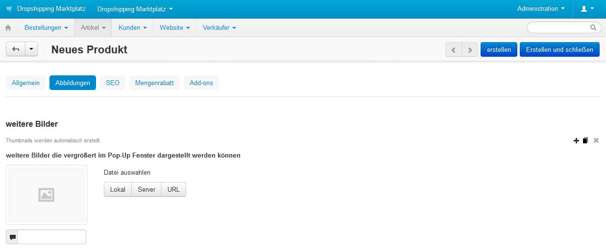Focus the image alt text field
The width and height of the screenshot is (606, 251).
pyautogui.click(x=52, y=237)
